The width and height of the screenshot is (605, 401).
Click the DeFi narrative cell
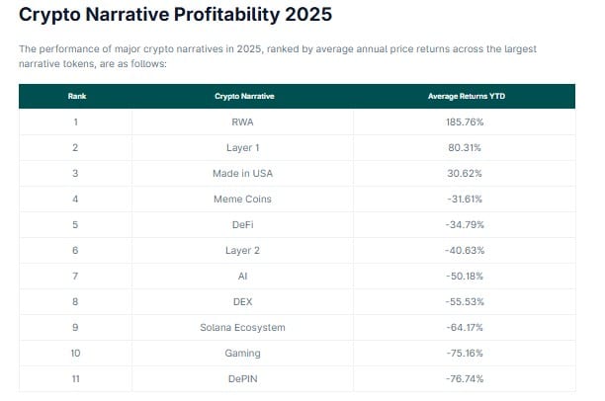pyautogui.click(x=242, y=225)
